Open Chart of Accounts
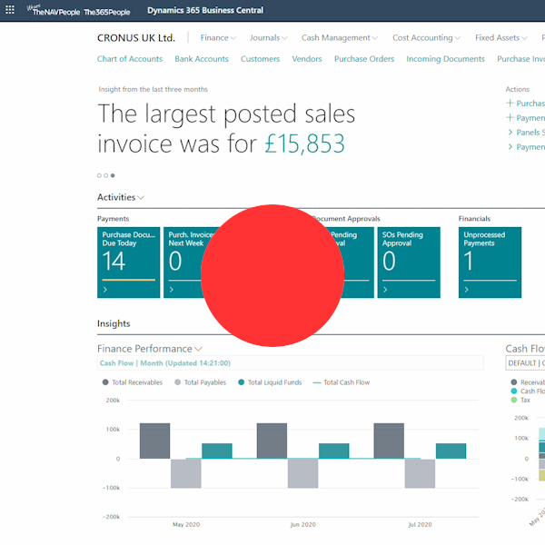This screenshot has height=545, width=545. (130, 59)
